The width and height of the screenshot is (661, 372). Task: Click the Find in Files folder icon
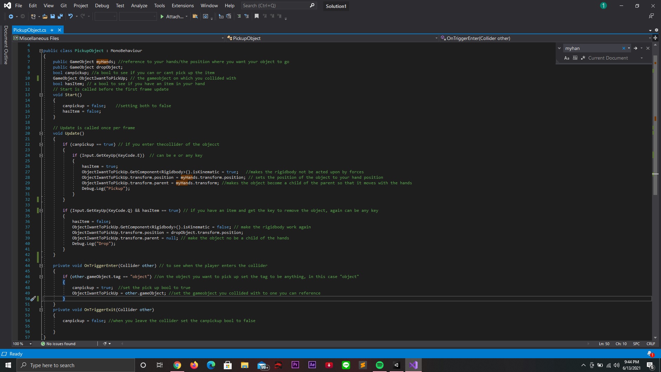click(x=195, y=16)
